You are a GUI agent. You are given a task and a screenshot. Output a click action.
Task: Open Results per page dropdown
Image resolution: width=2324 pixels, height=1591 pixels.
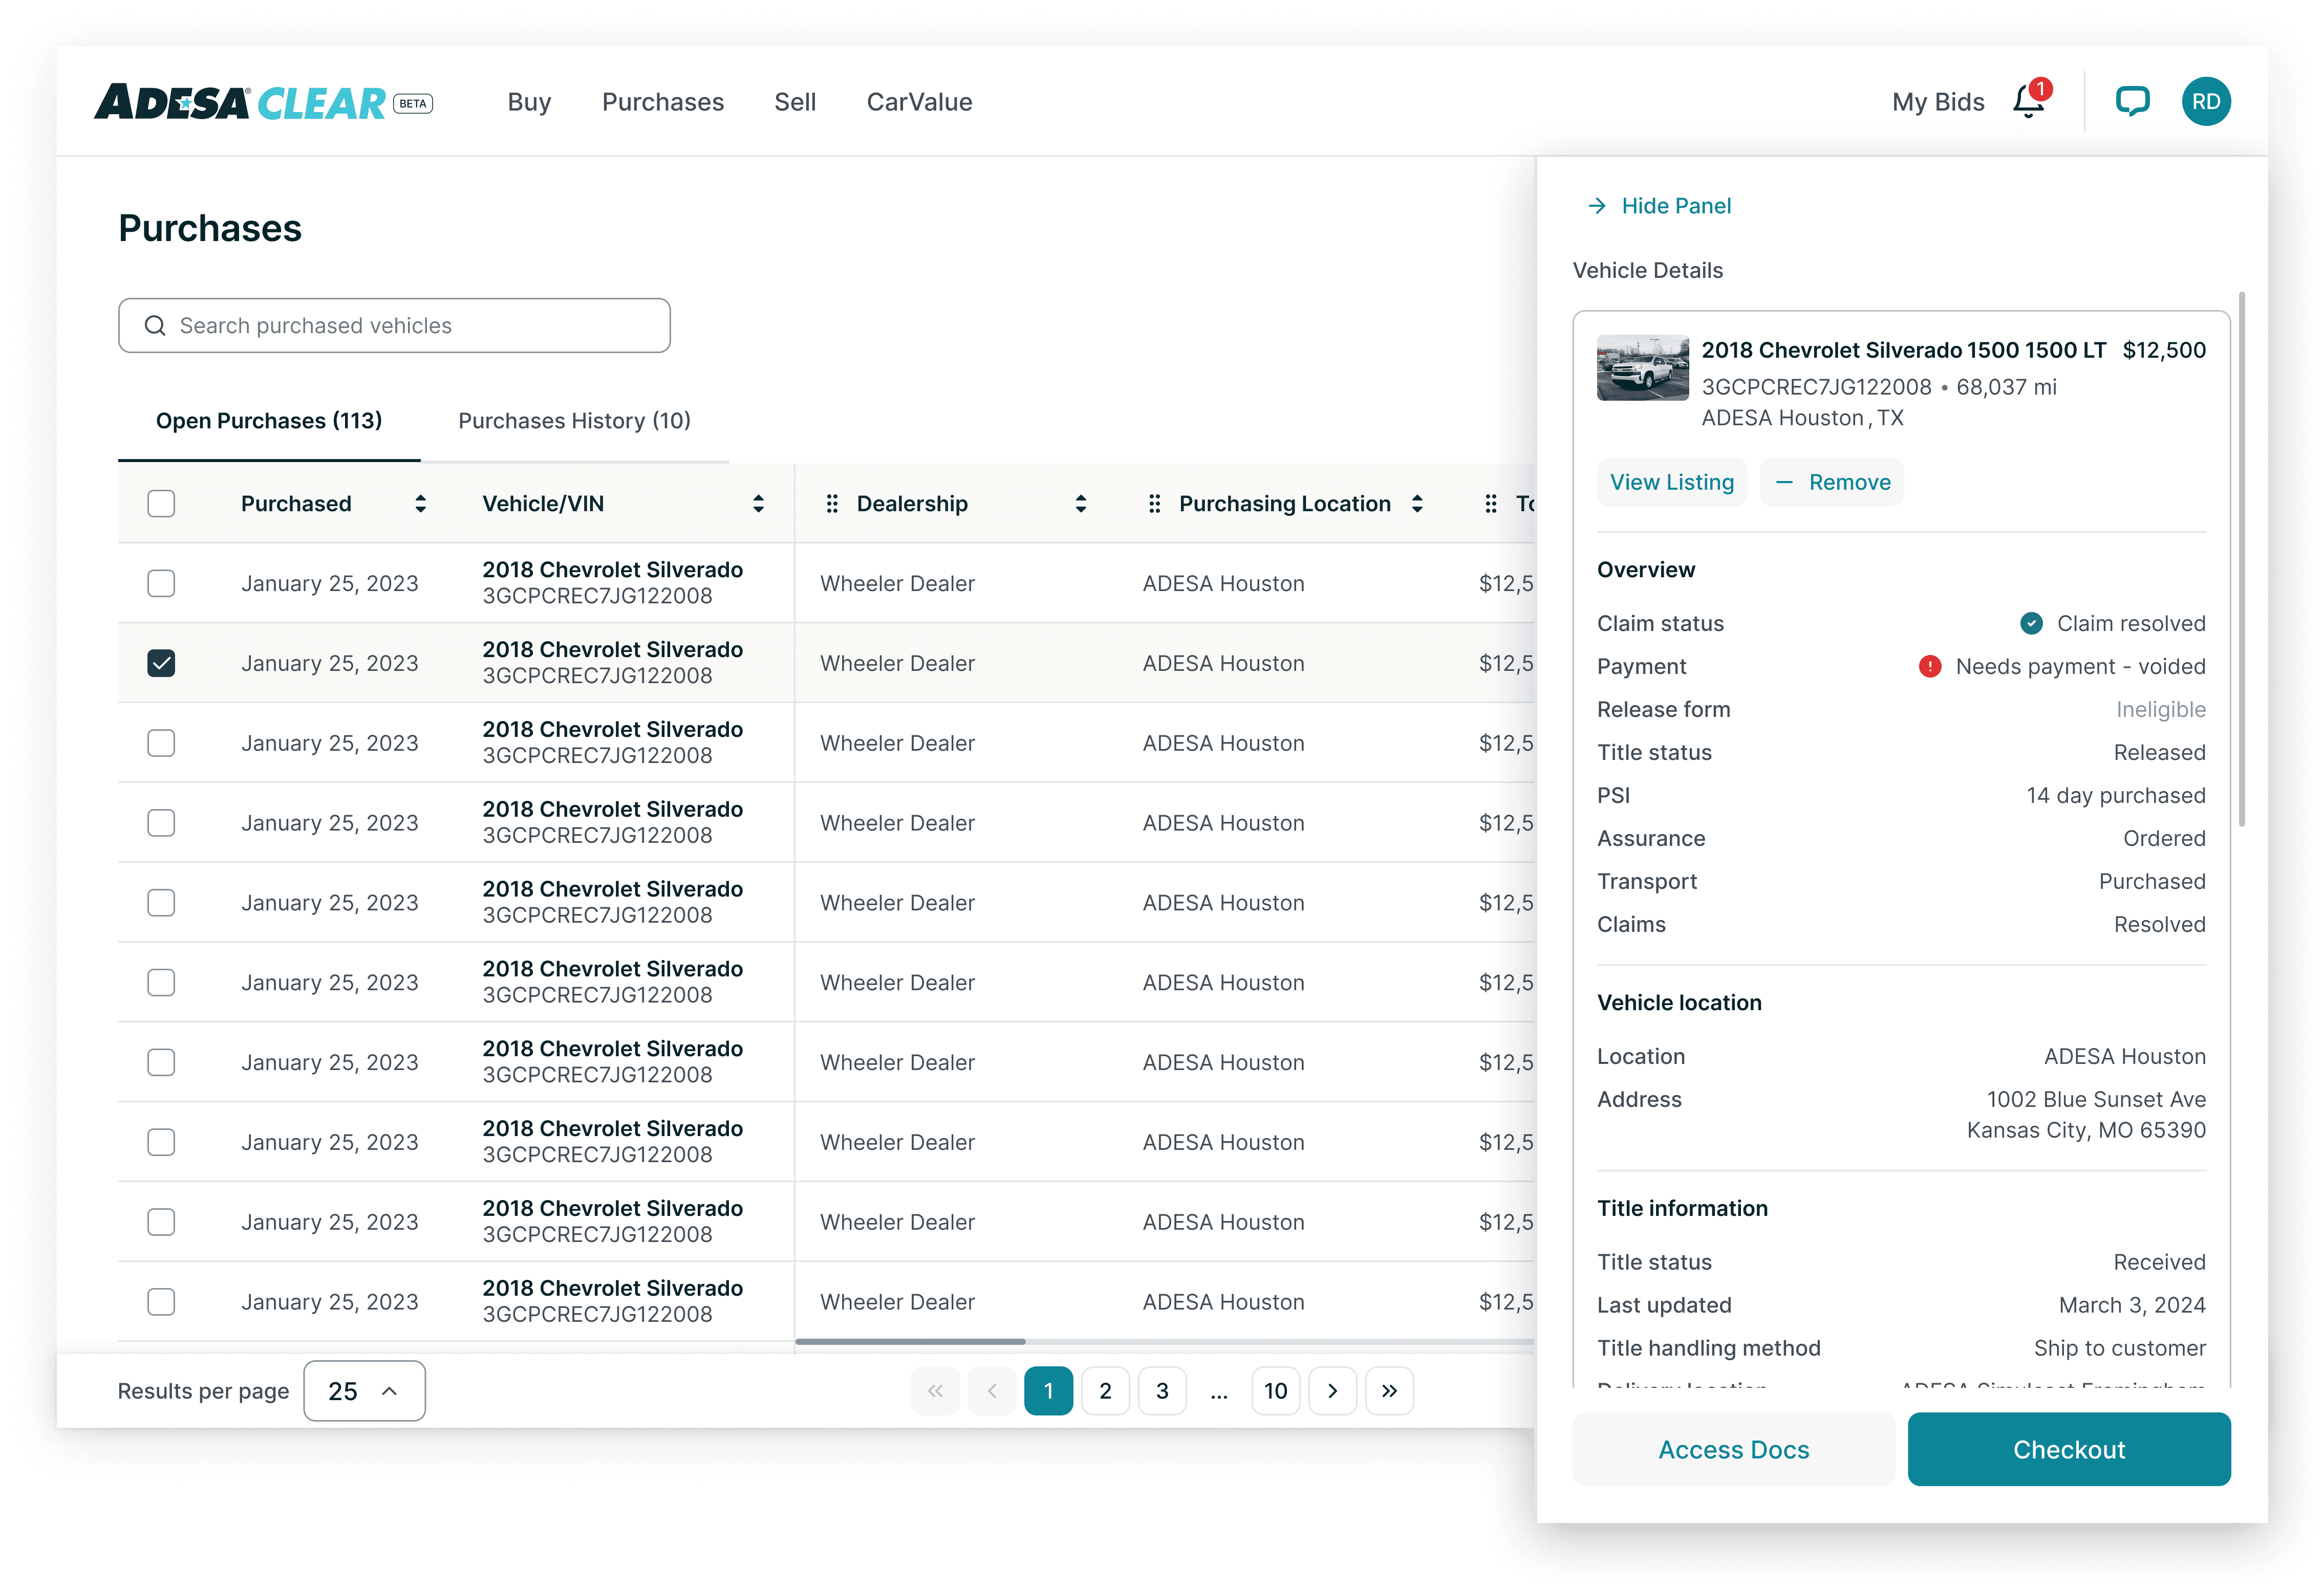tap(364, 1391)
